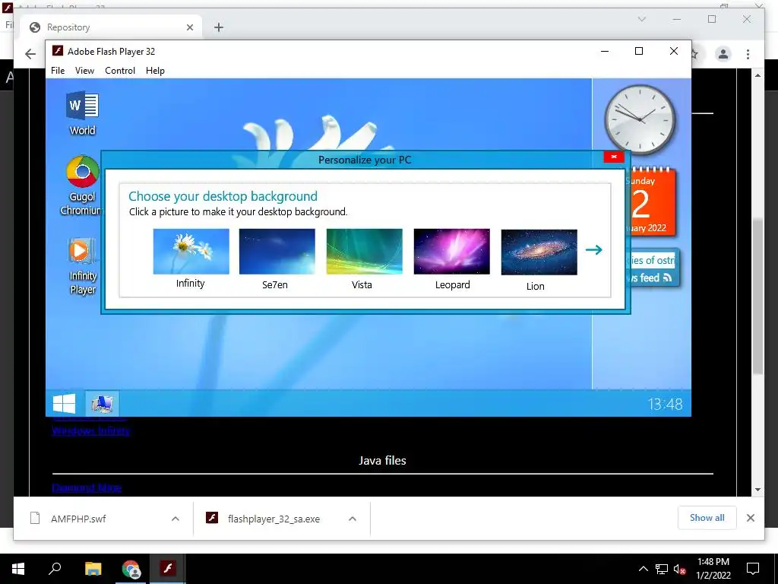Open the Diamond Mine link
Image resolution: width=778 pixels, height=584 pixels.
[87, 487]
